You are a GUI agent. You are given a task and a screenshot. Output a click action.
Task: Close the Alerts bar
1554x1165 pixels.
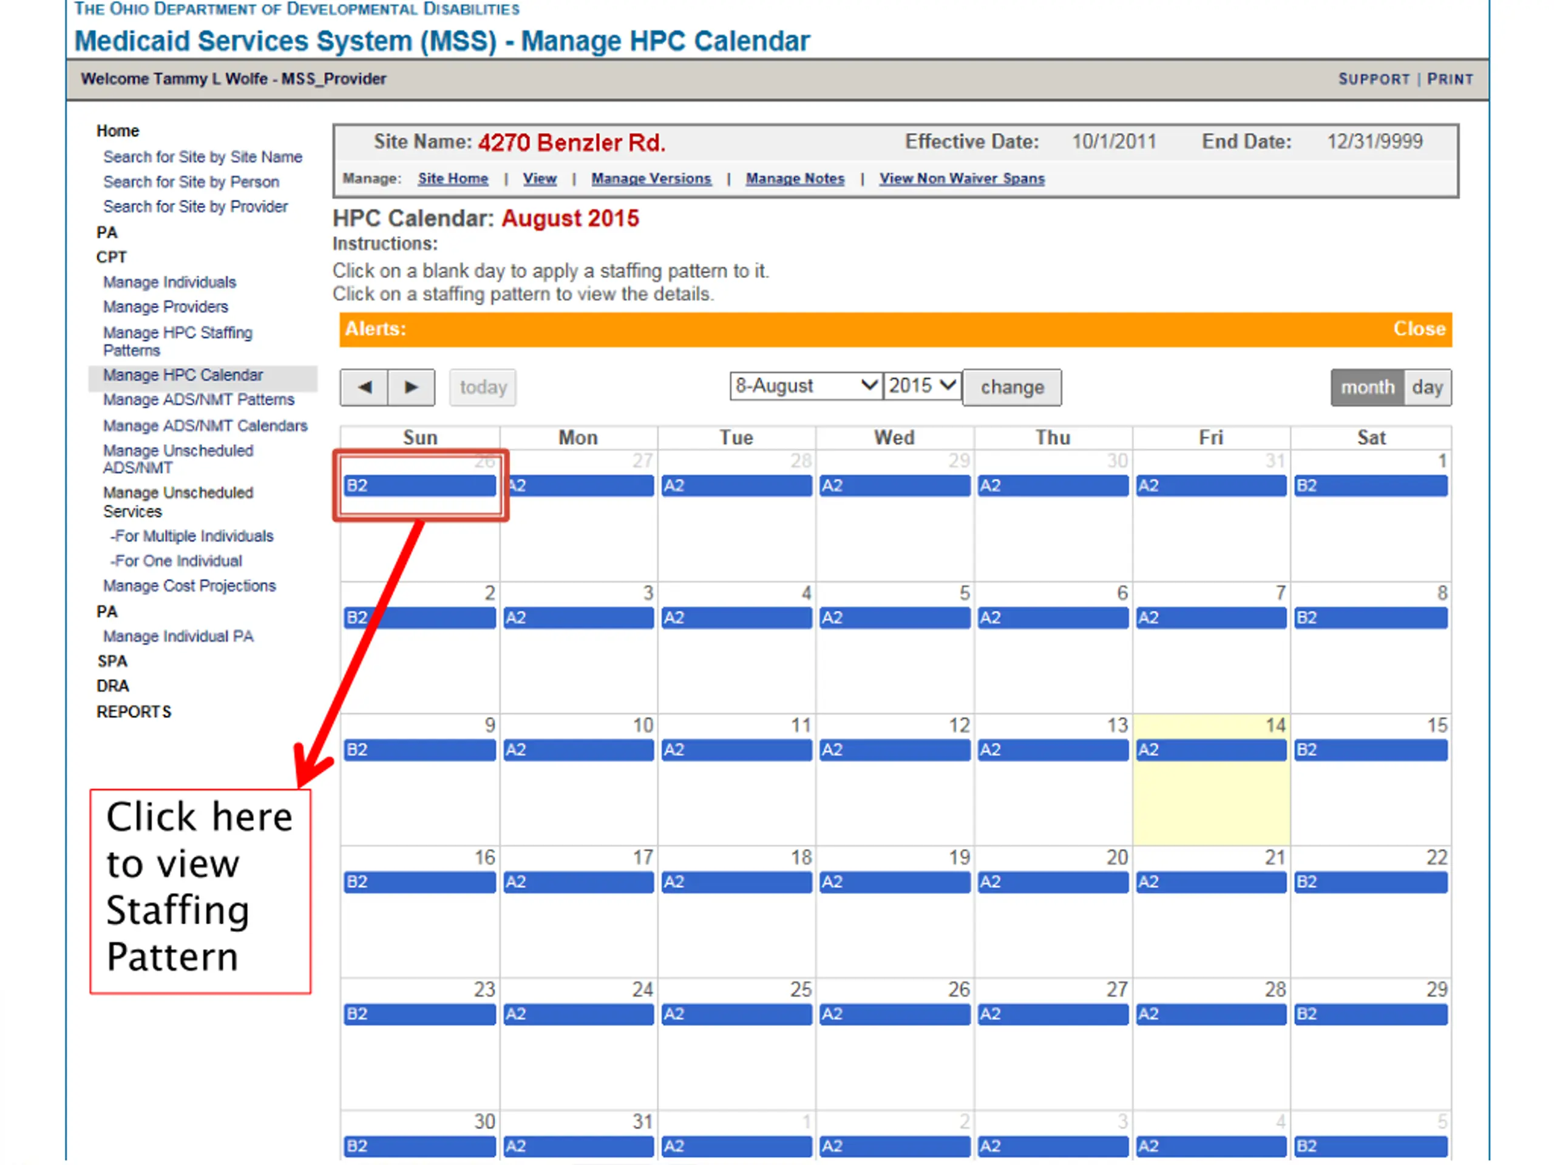(x=1419, y=329)
